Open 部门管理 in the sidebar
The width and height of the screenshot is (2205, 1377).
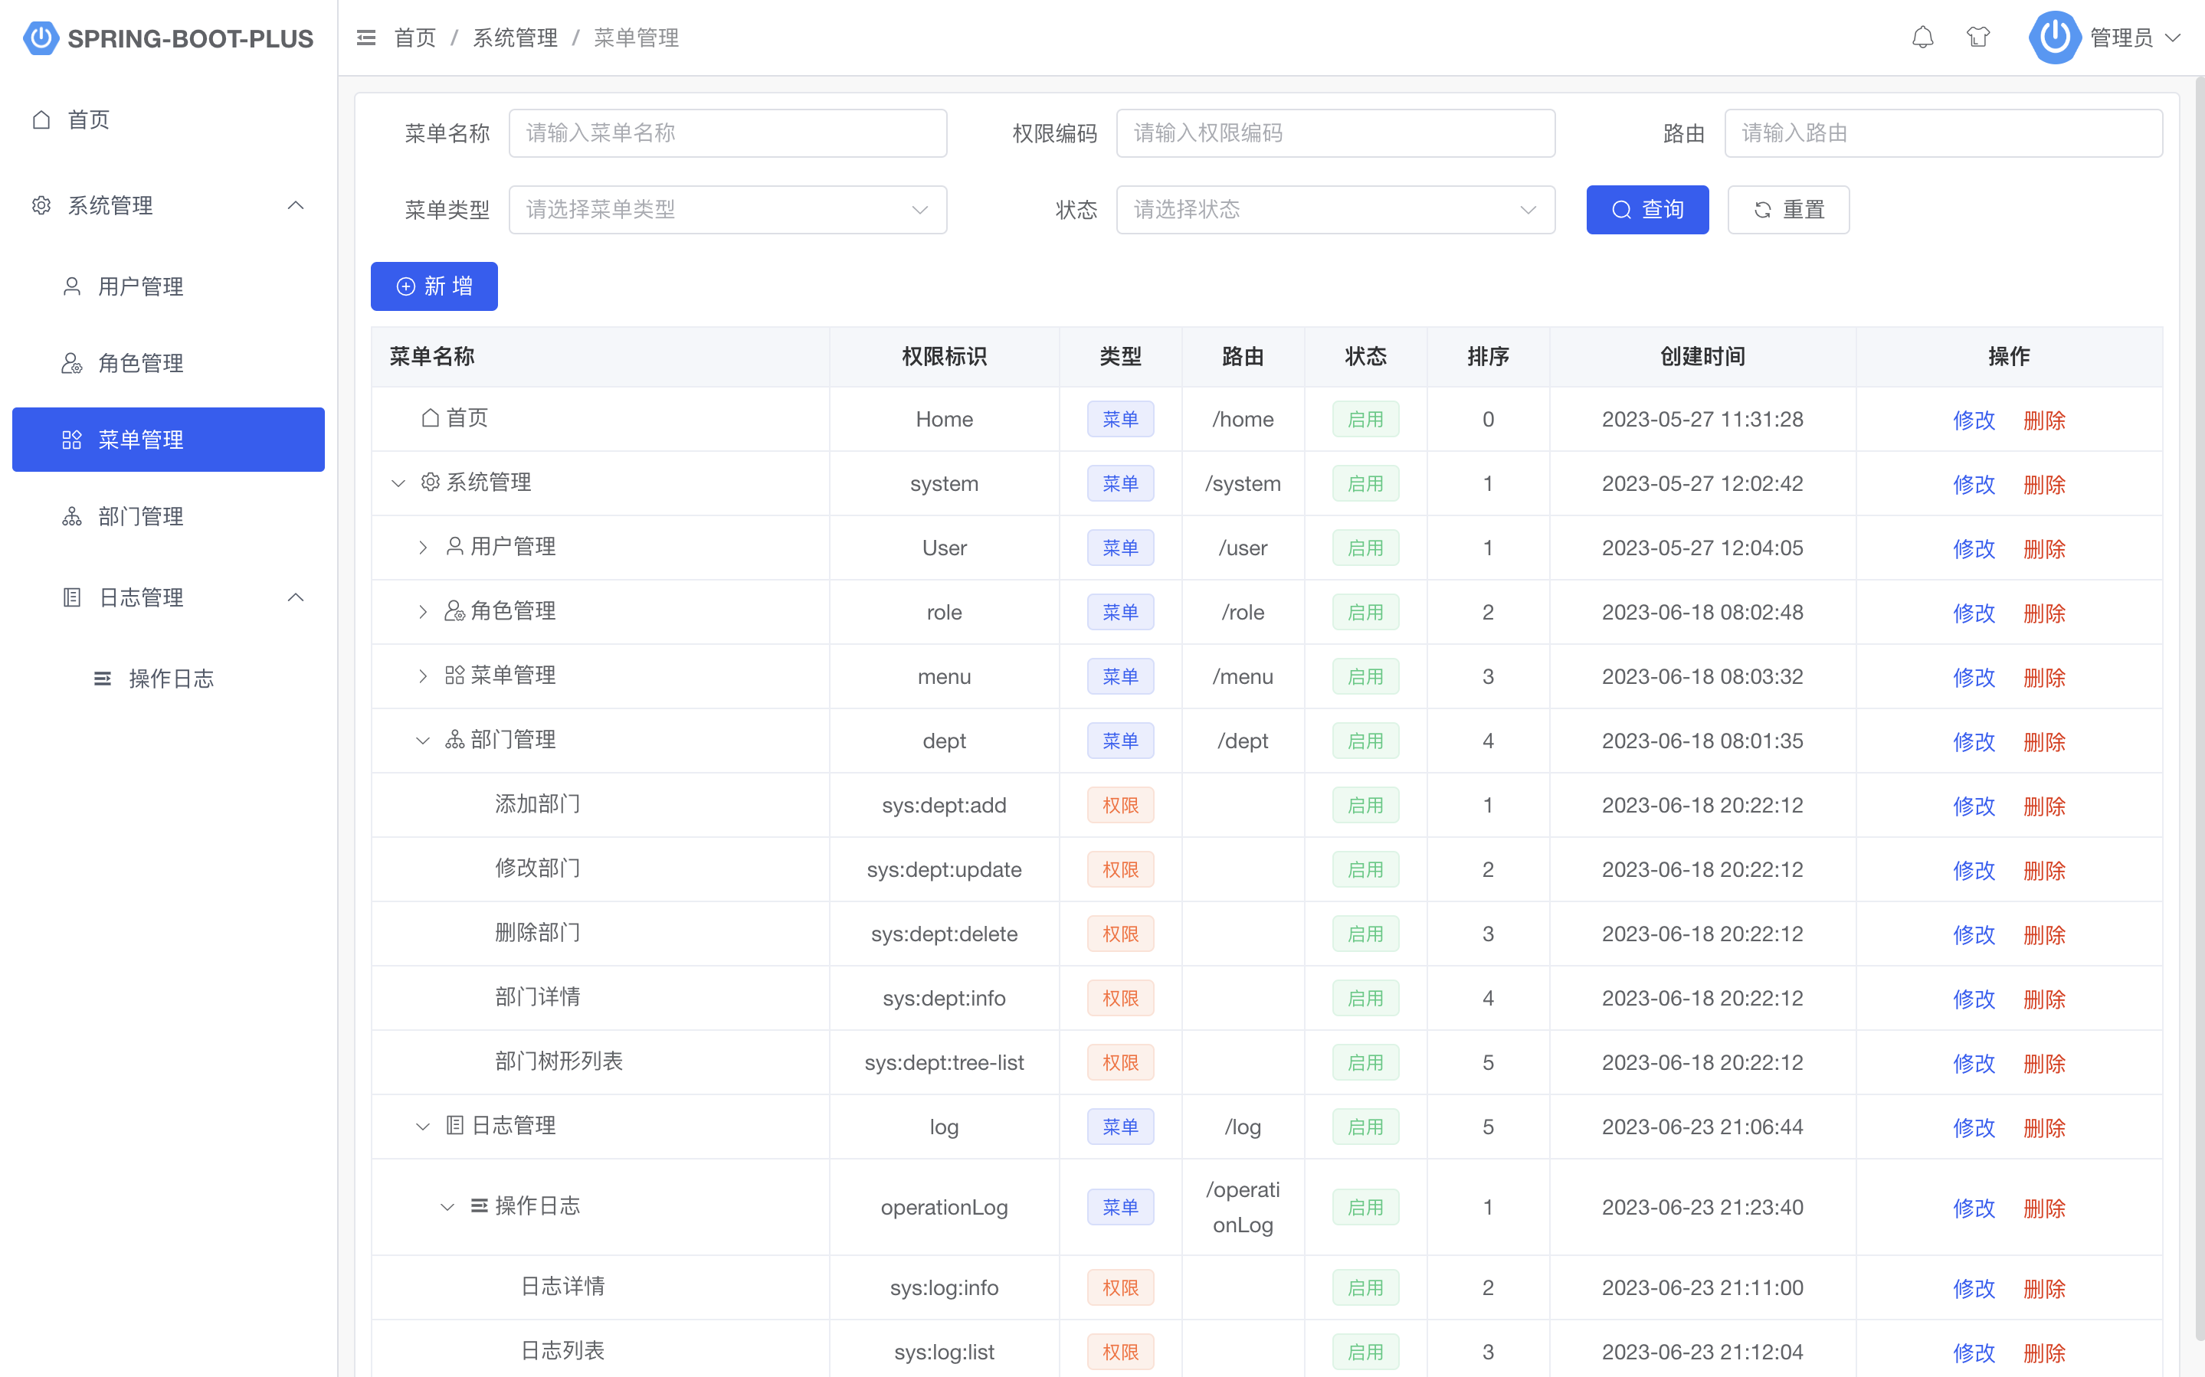tap(140, 516)
